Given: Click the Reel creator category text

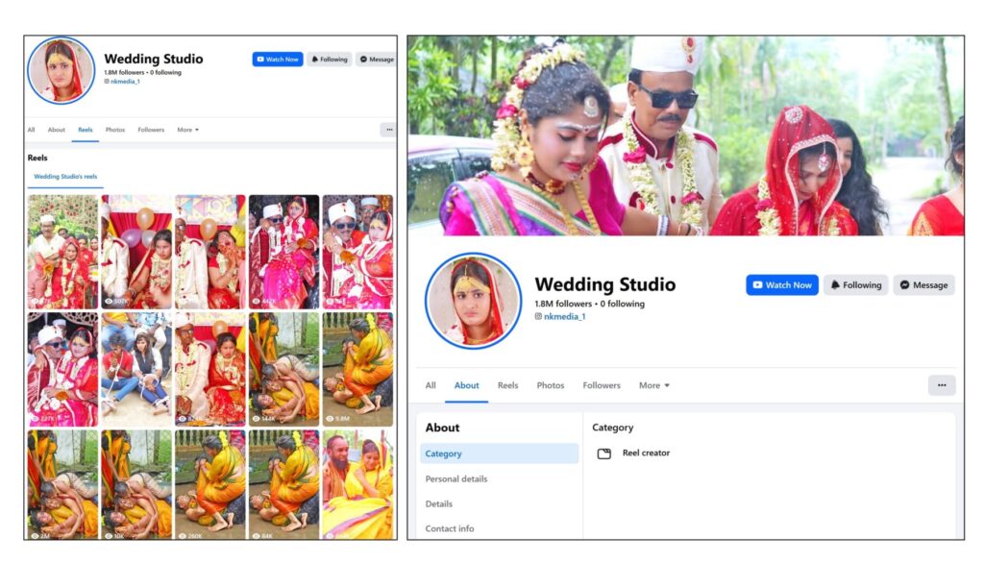Looking at the screenshot, I should tap(646, 453).
